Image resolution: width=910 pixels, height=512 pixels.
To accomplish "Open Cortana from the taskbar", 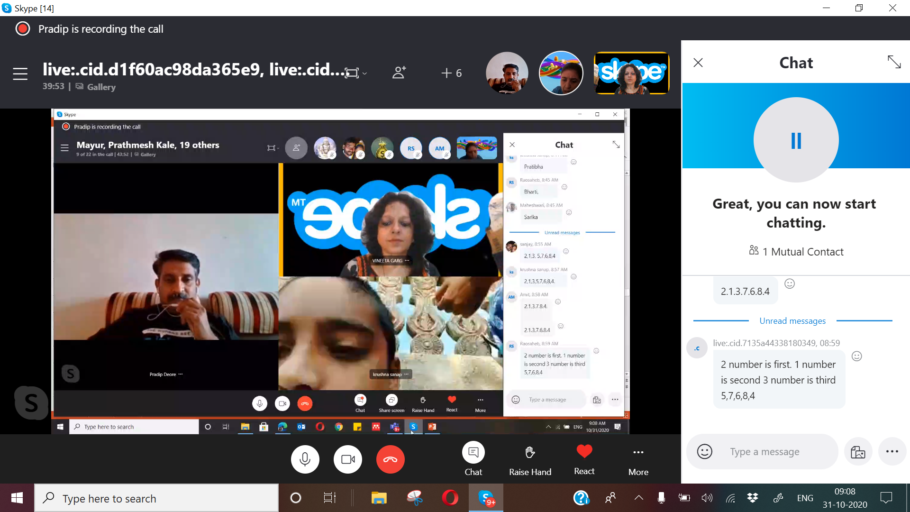I will (296, 498).
